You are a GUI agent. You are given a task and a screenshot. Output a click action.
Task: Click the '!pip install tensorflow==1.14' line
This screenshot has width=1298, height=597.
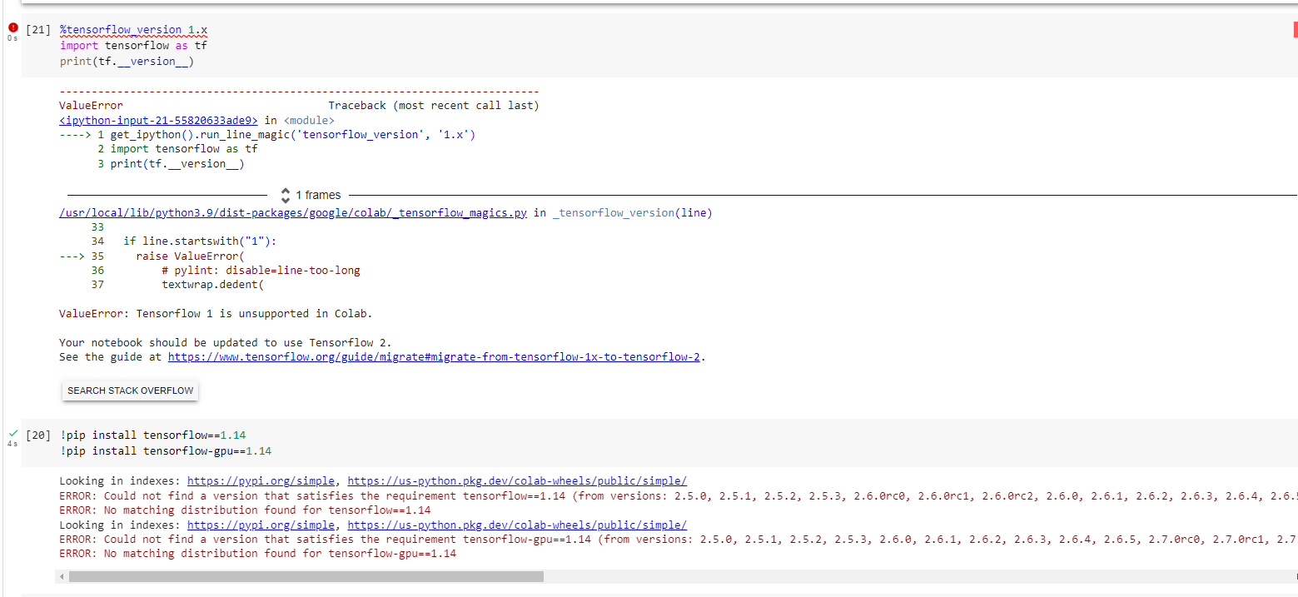[152, 435]
